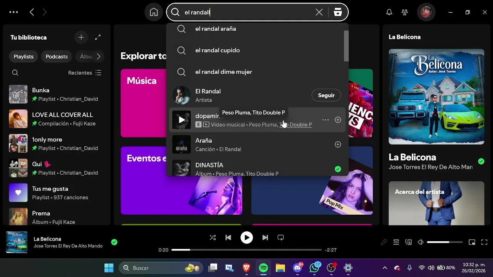The width and height of the screenshot is (493, 277).
Task: Skip to next track
Action: click(265, 238)
